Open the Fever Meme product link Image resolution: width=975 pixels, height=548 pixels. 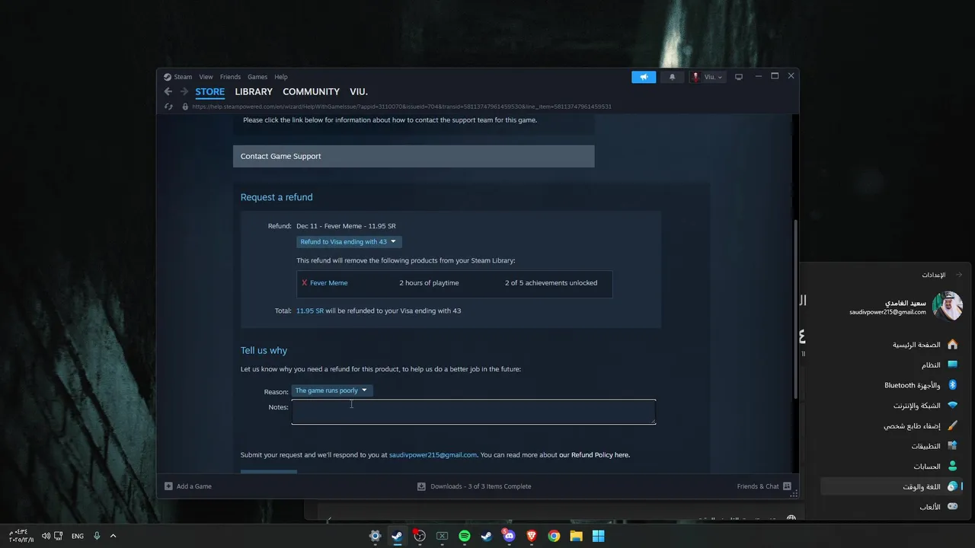tap(328, 282)
